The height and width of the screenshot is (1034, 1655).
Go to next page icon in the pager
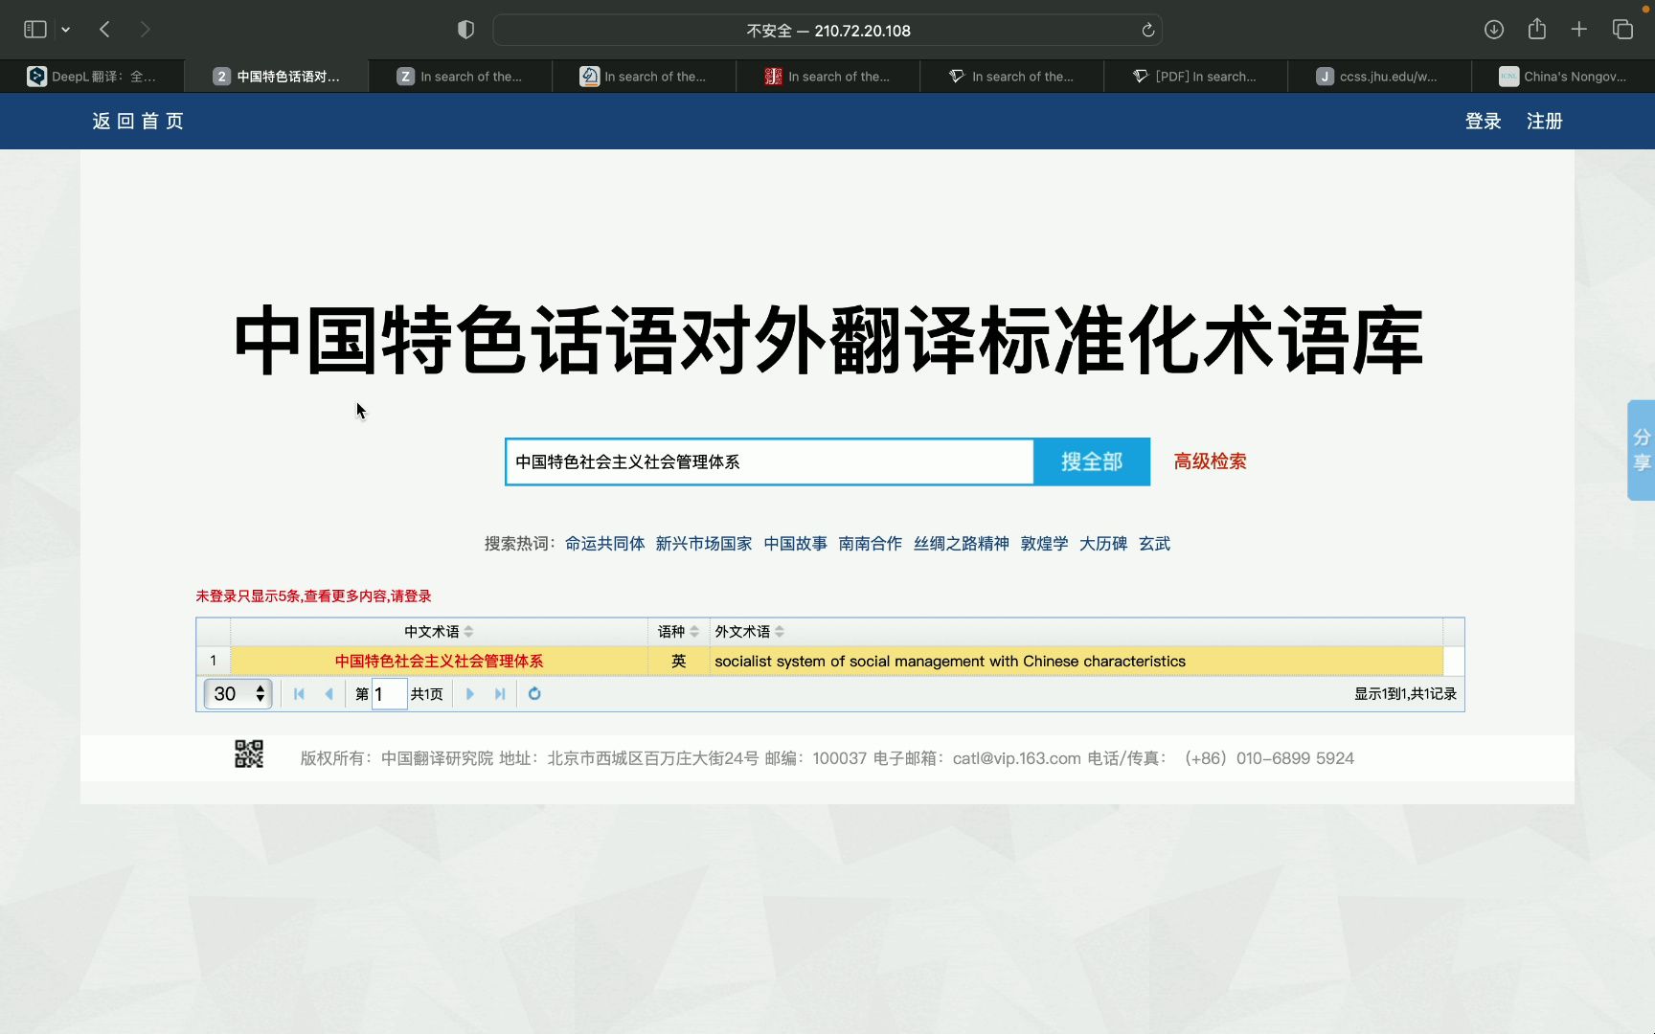point(469,694)
